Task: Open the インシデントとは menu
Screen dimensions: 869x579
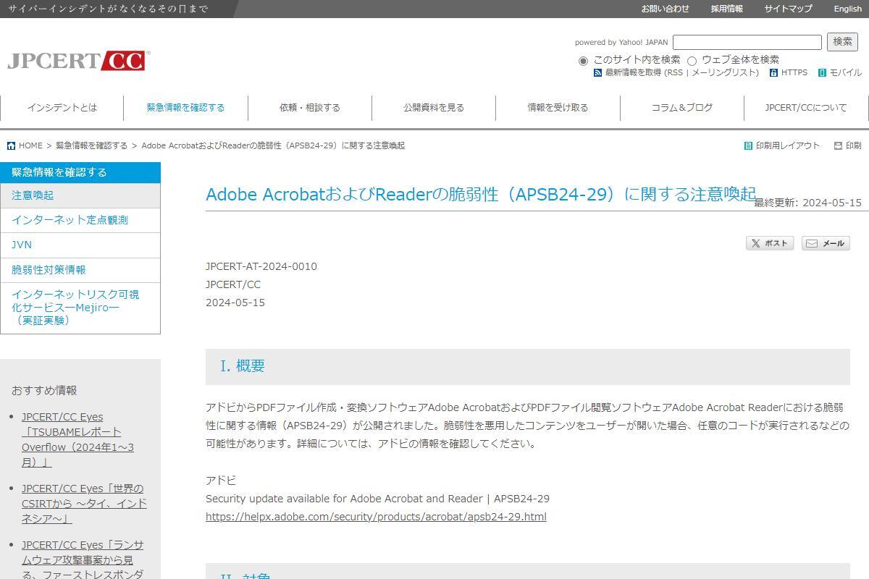Action: point(62,108)
